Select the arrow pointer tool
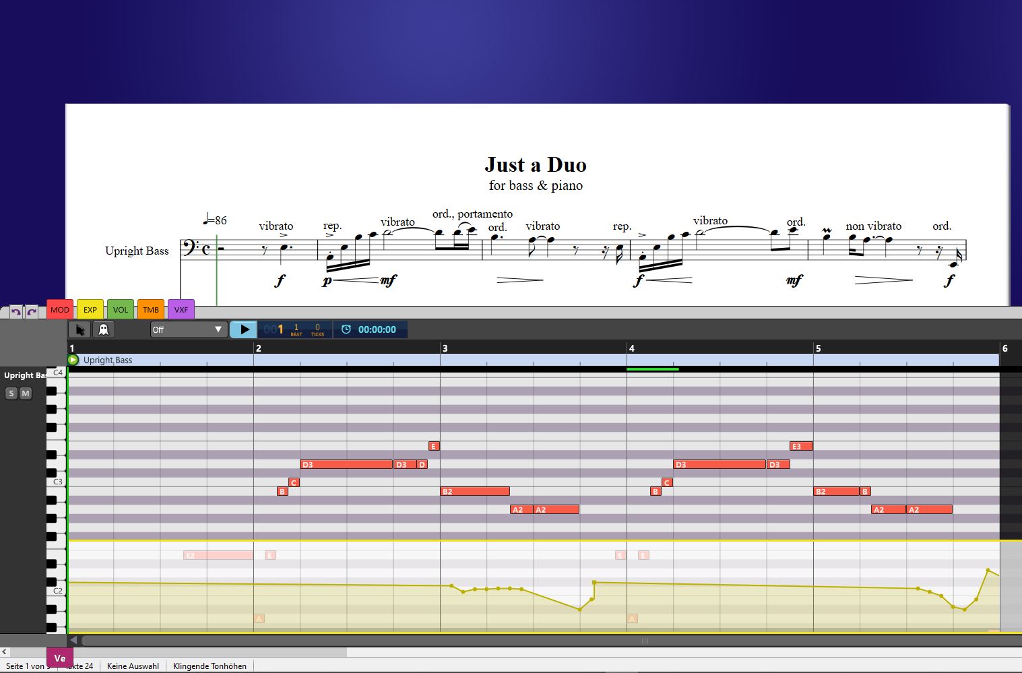Screen dimensions: 1022x673 click(x=80, y=329)
